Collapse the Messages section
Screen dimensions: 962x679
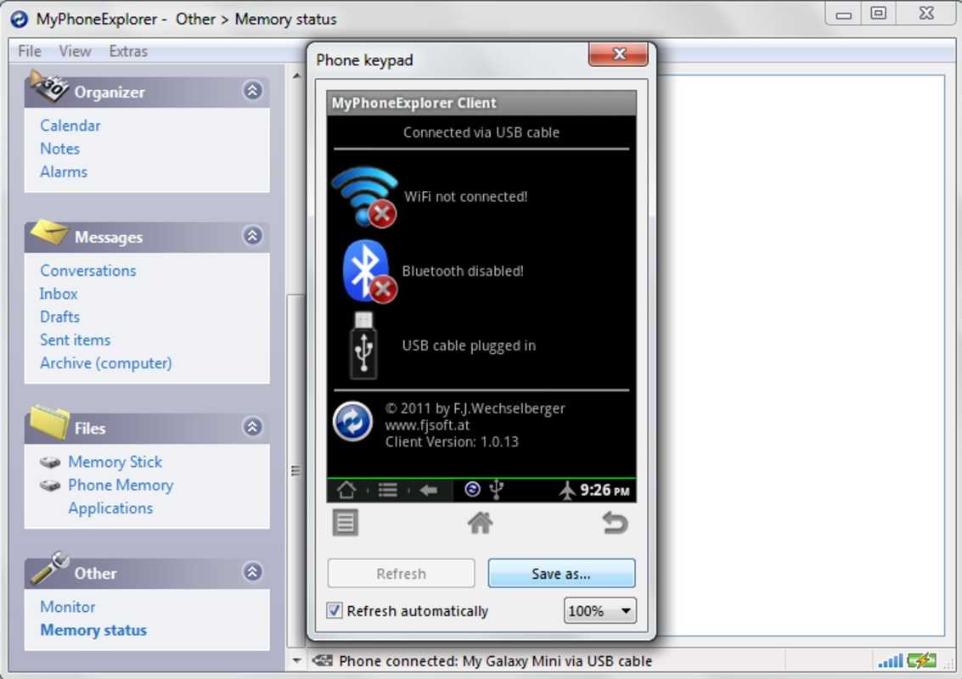coord(252,236)
